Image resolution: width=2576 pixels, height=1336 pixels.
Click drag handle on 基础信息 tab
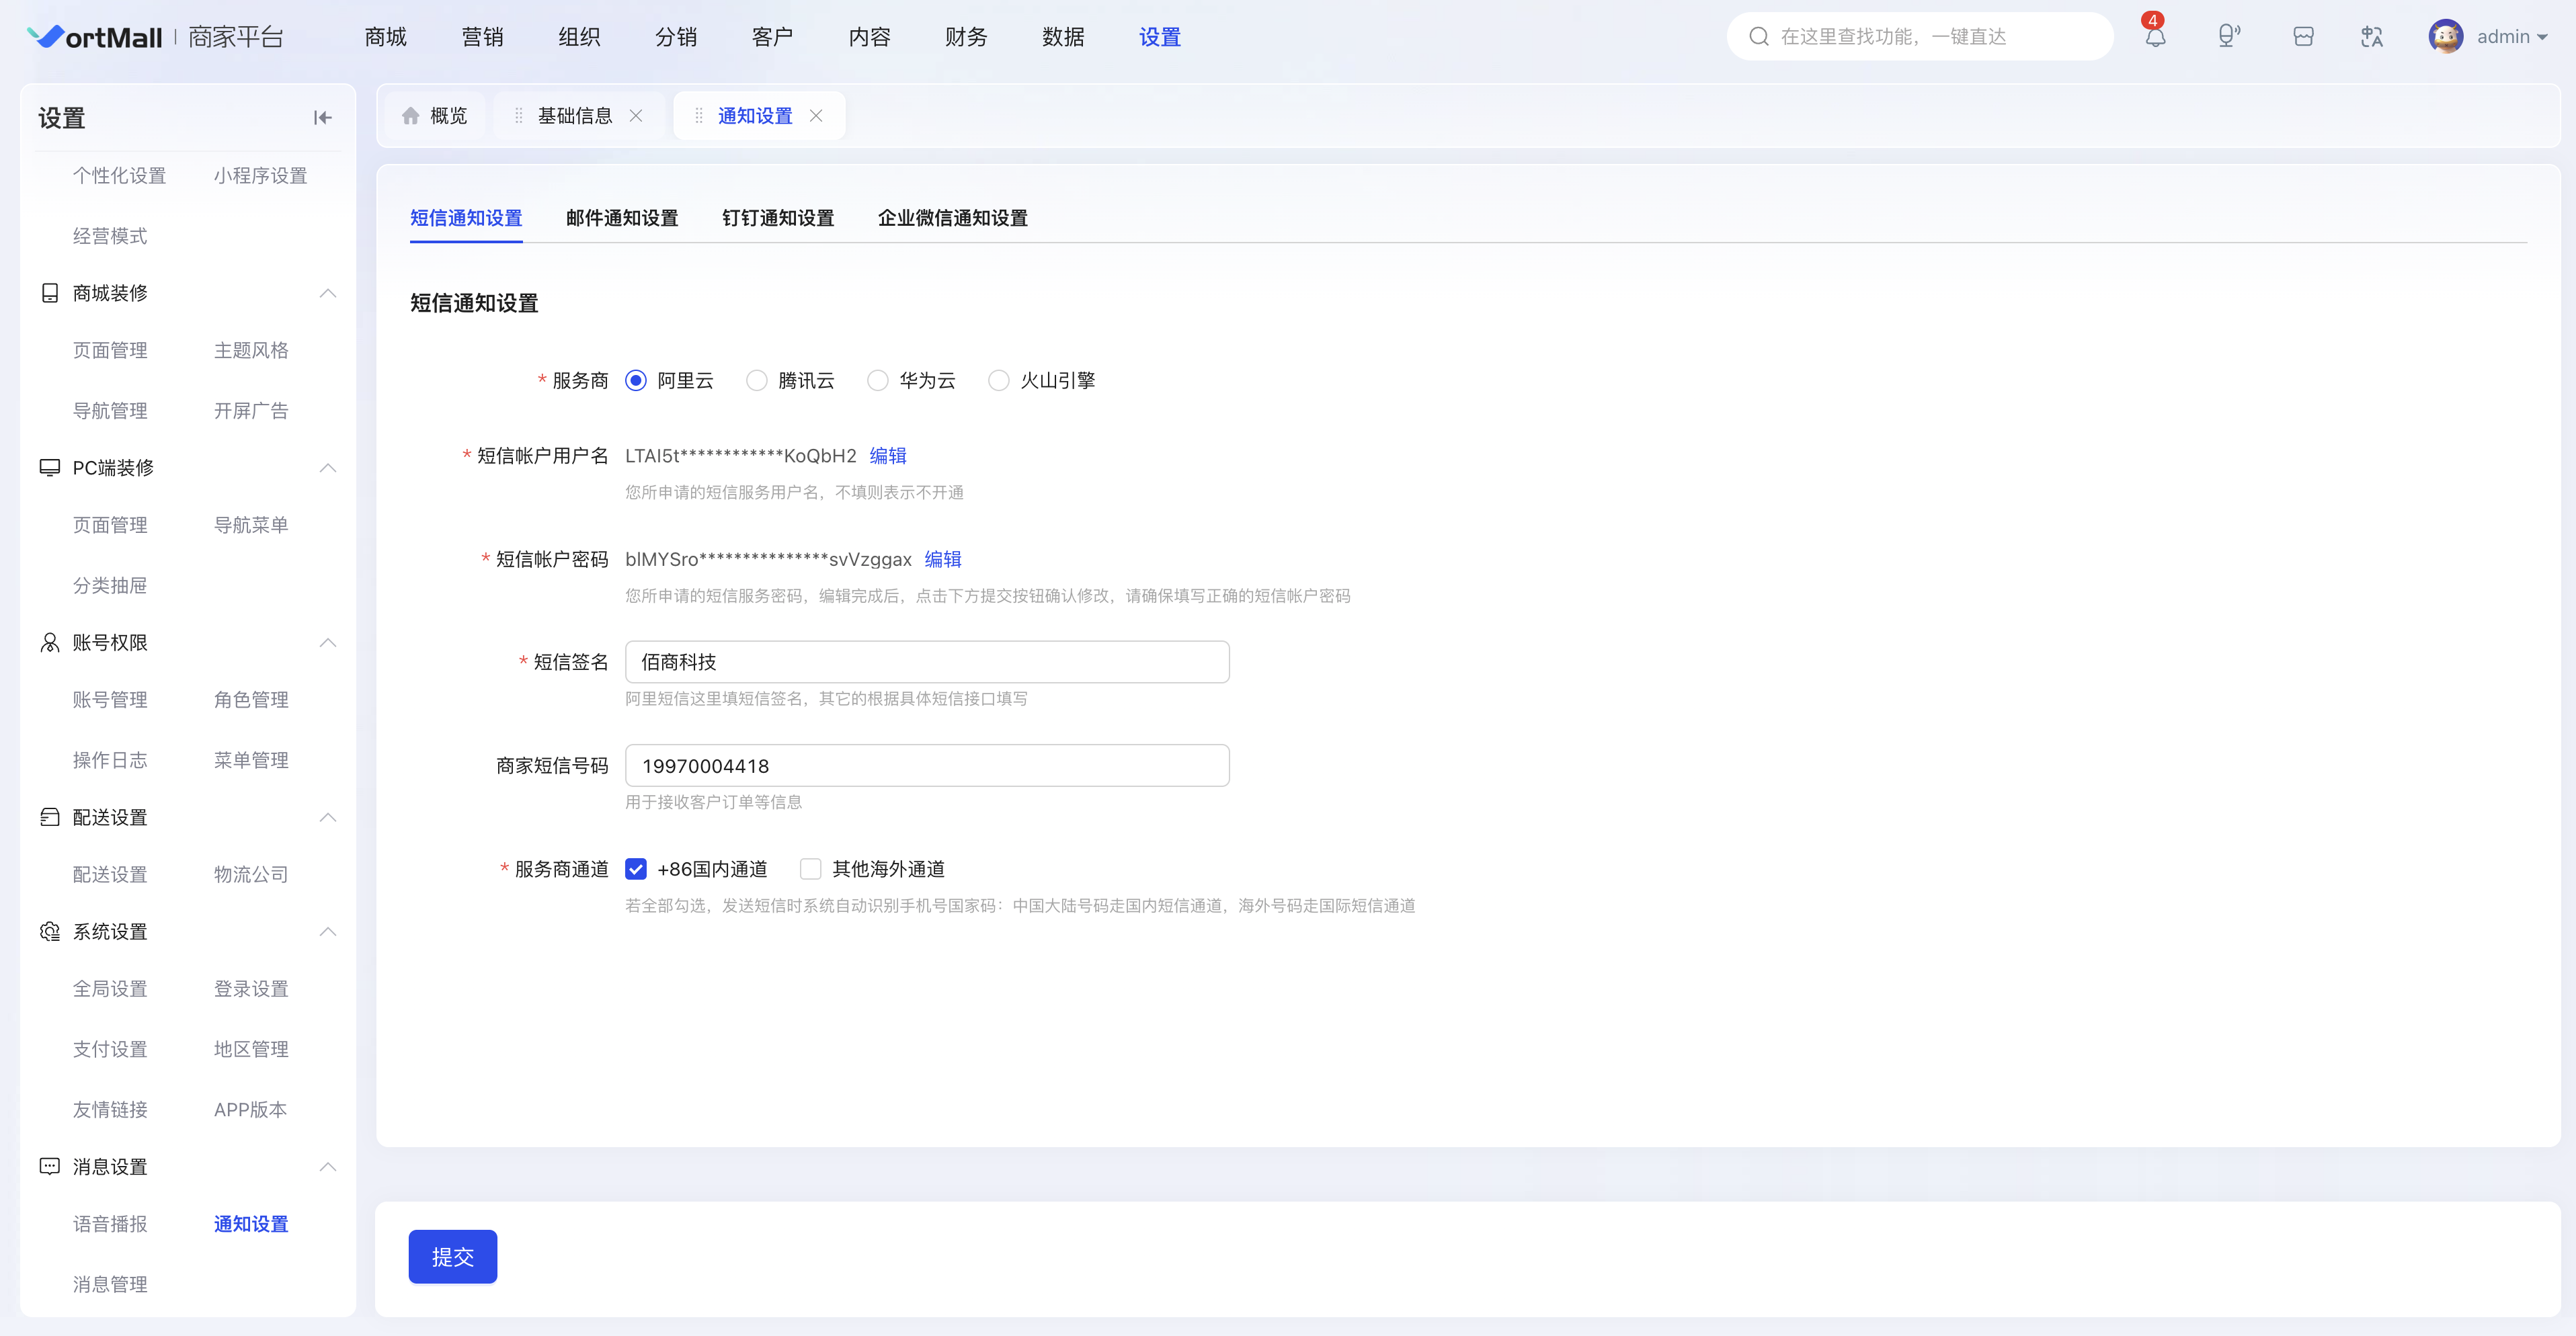coord(518,116)
